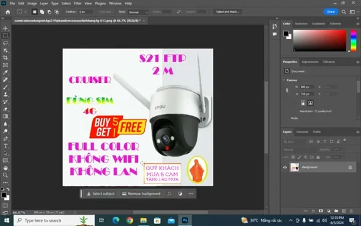Switch to the Adjustments tab
Image resolution: width=361 pixels, height=226 pixels.
310,62
